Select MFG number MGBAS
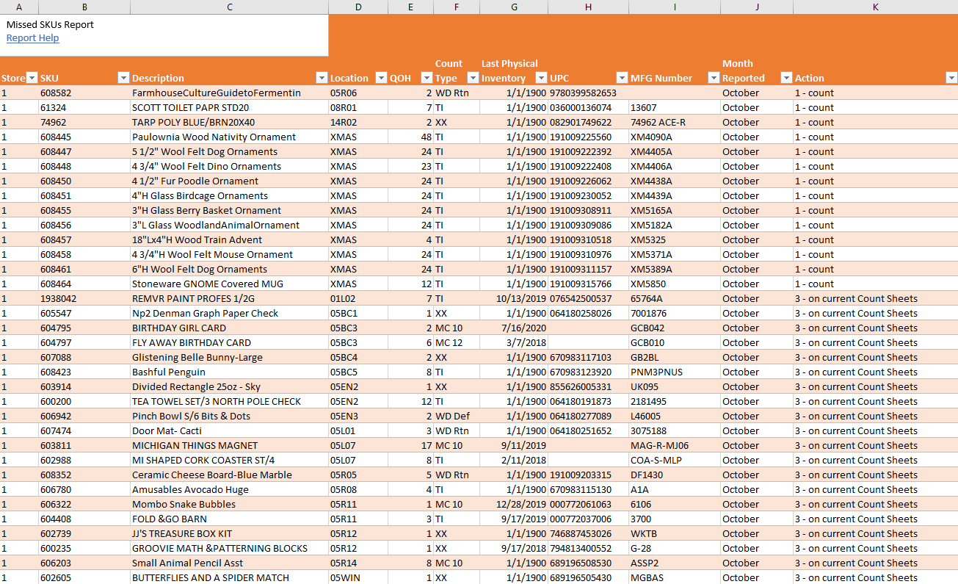 pos(675,577)
